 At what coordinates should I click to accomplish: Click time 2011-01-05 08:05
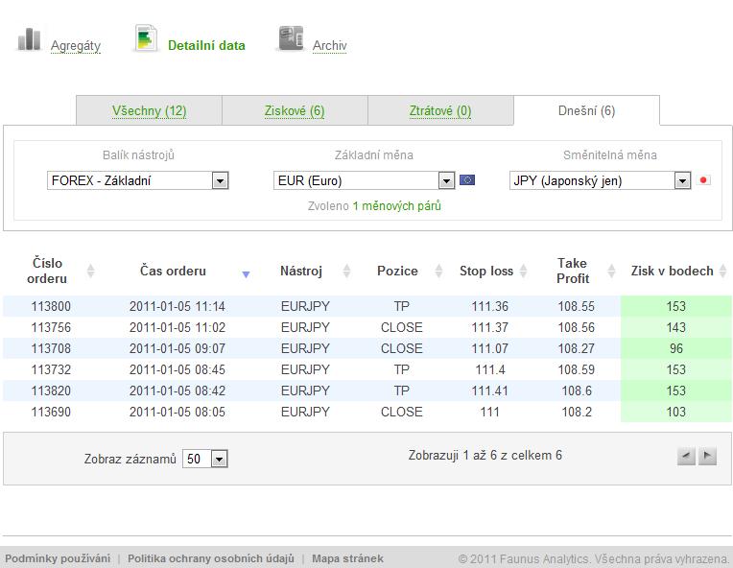pyautogui.click(x=177, y=412)
